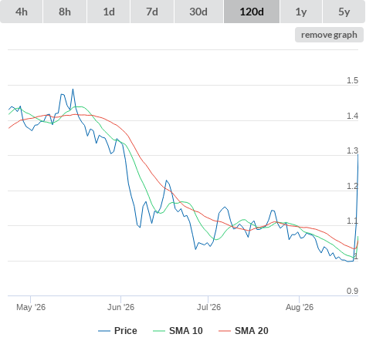Click the Jun '26 axis tick label
The image size is (366, 351).
point(120,307)
